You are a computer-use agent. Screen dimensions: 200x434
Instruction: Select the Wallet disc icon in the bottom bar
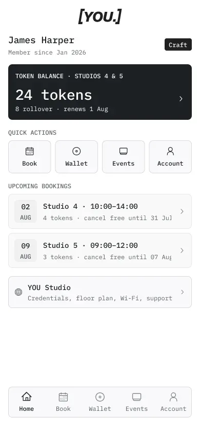pos(100,397)
